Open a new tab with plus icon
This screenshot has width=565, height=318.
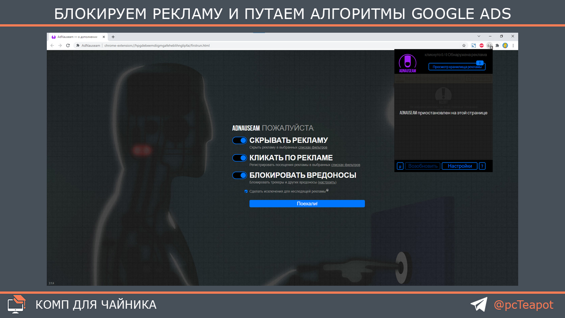113,37
